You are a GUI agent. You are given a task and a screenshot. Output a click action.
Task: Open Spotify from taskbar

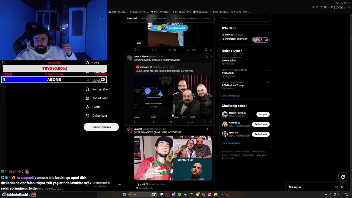pyautogui.click(x=180, y=194)
